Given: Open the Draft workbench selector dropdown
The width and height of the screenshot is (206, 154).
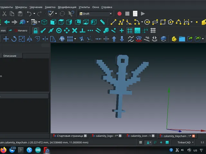Looking at the screenshot, I should [95, 13].
